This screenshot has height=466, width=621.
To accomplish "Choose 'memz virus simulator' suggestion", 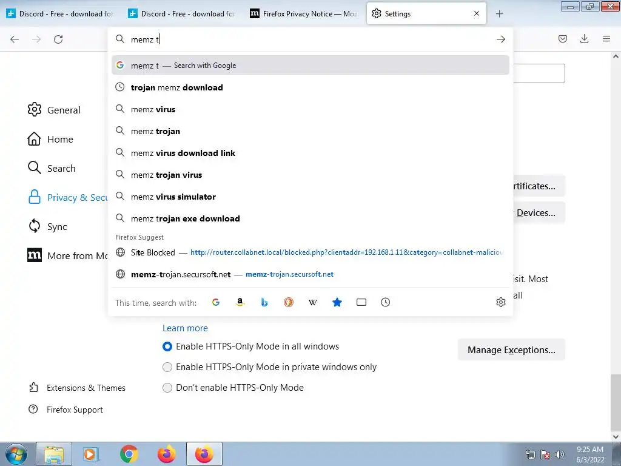I will (310, 196).
